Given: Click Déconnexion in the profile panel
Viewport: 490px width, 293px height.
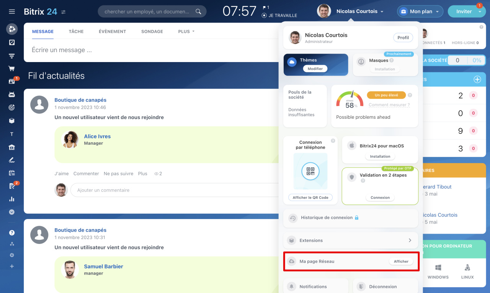Looking at the screenshot, I should [x=385, y=286].
